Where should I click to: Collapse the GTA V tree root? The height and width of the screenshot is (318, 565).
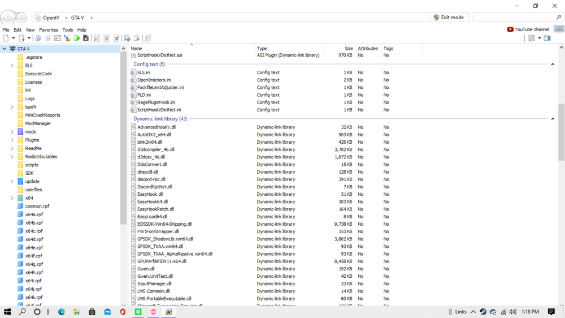[x=5, y=49]
